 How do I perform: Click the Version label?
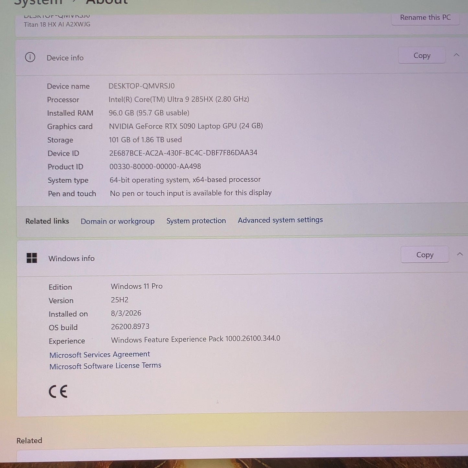61,301
